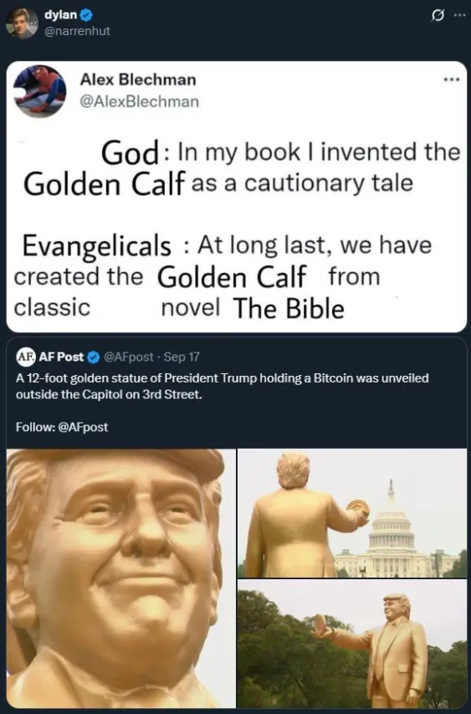
Task: Click dylan's blue verified badge
Action: coord(87,15)
